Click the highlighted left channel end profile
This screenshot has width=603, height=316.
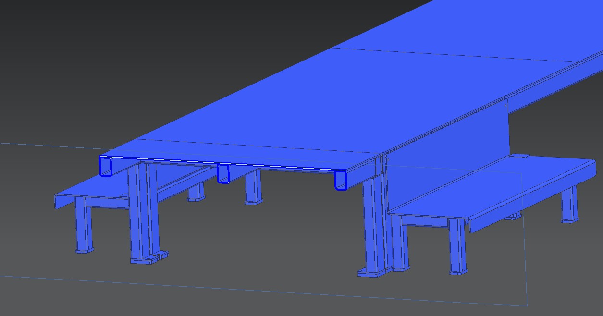[105, 166]
